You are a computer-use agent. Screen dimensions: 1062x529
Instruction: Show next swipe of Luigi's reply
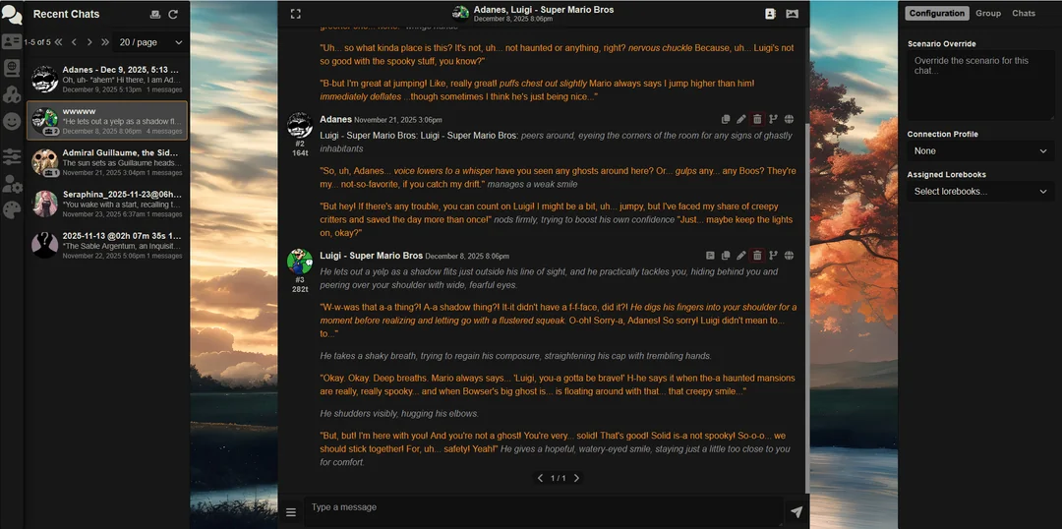coord(576,478)
